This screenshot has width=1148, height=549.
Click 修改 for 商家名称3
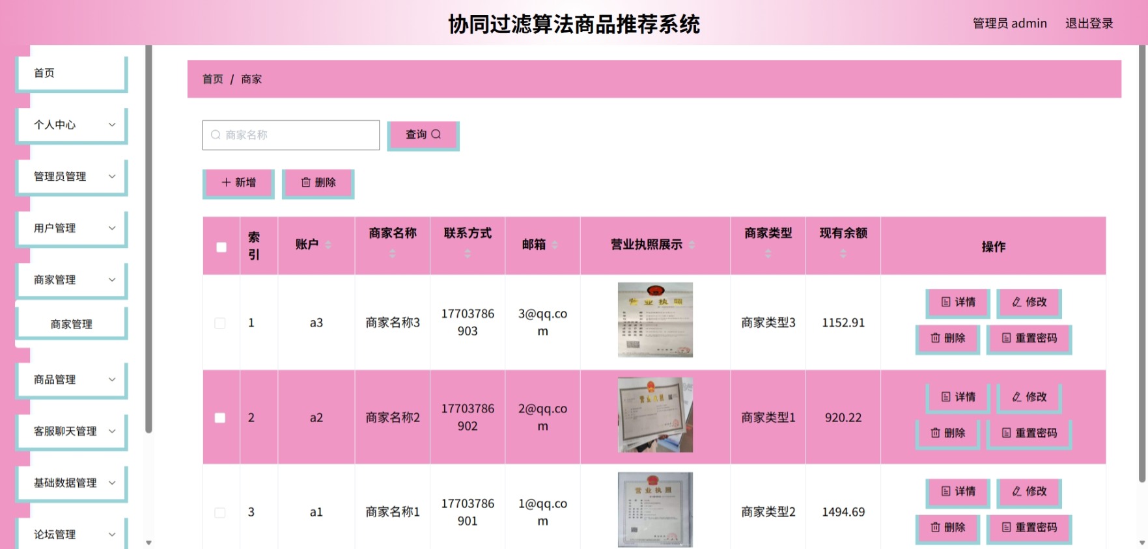[1029, 302]
